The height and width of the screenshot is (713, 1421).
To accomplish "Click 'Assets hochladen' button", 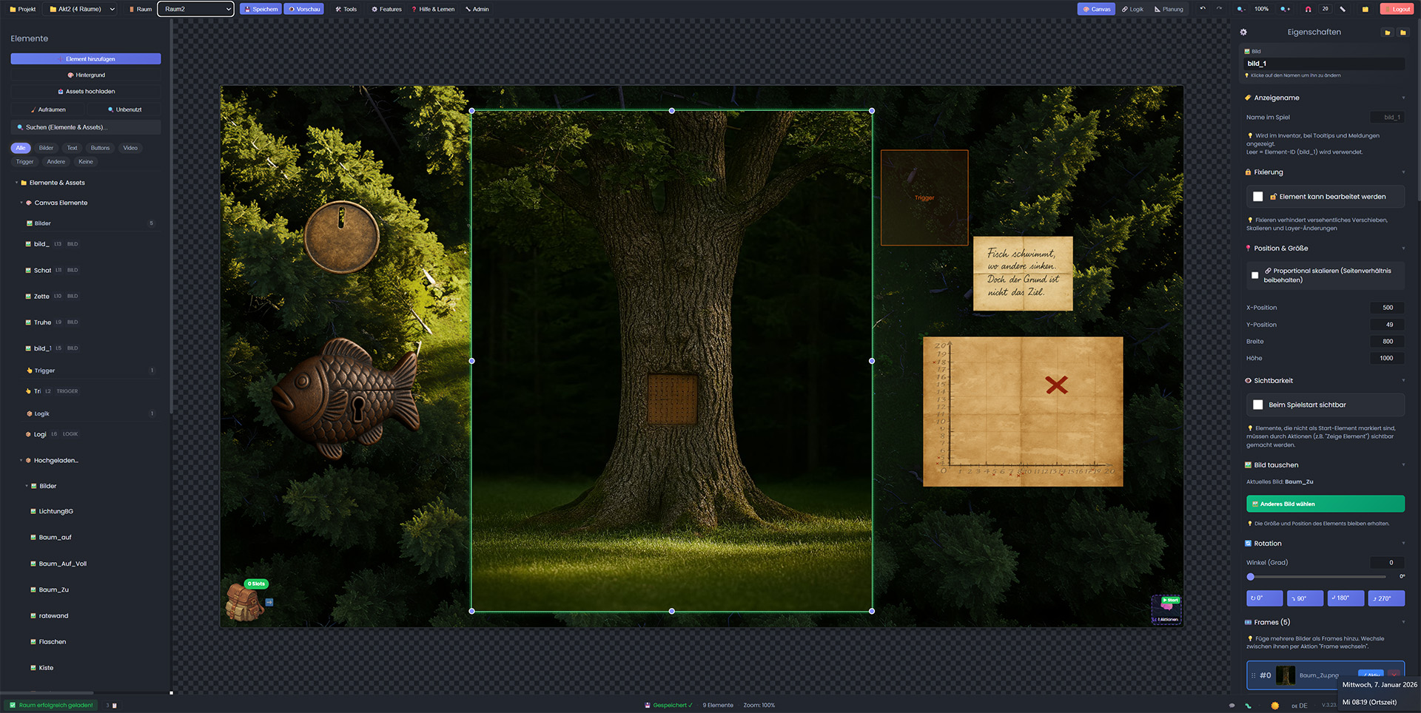I will pos(86,92).
